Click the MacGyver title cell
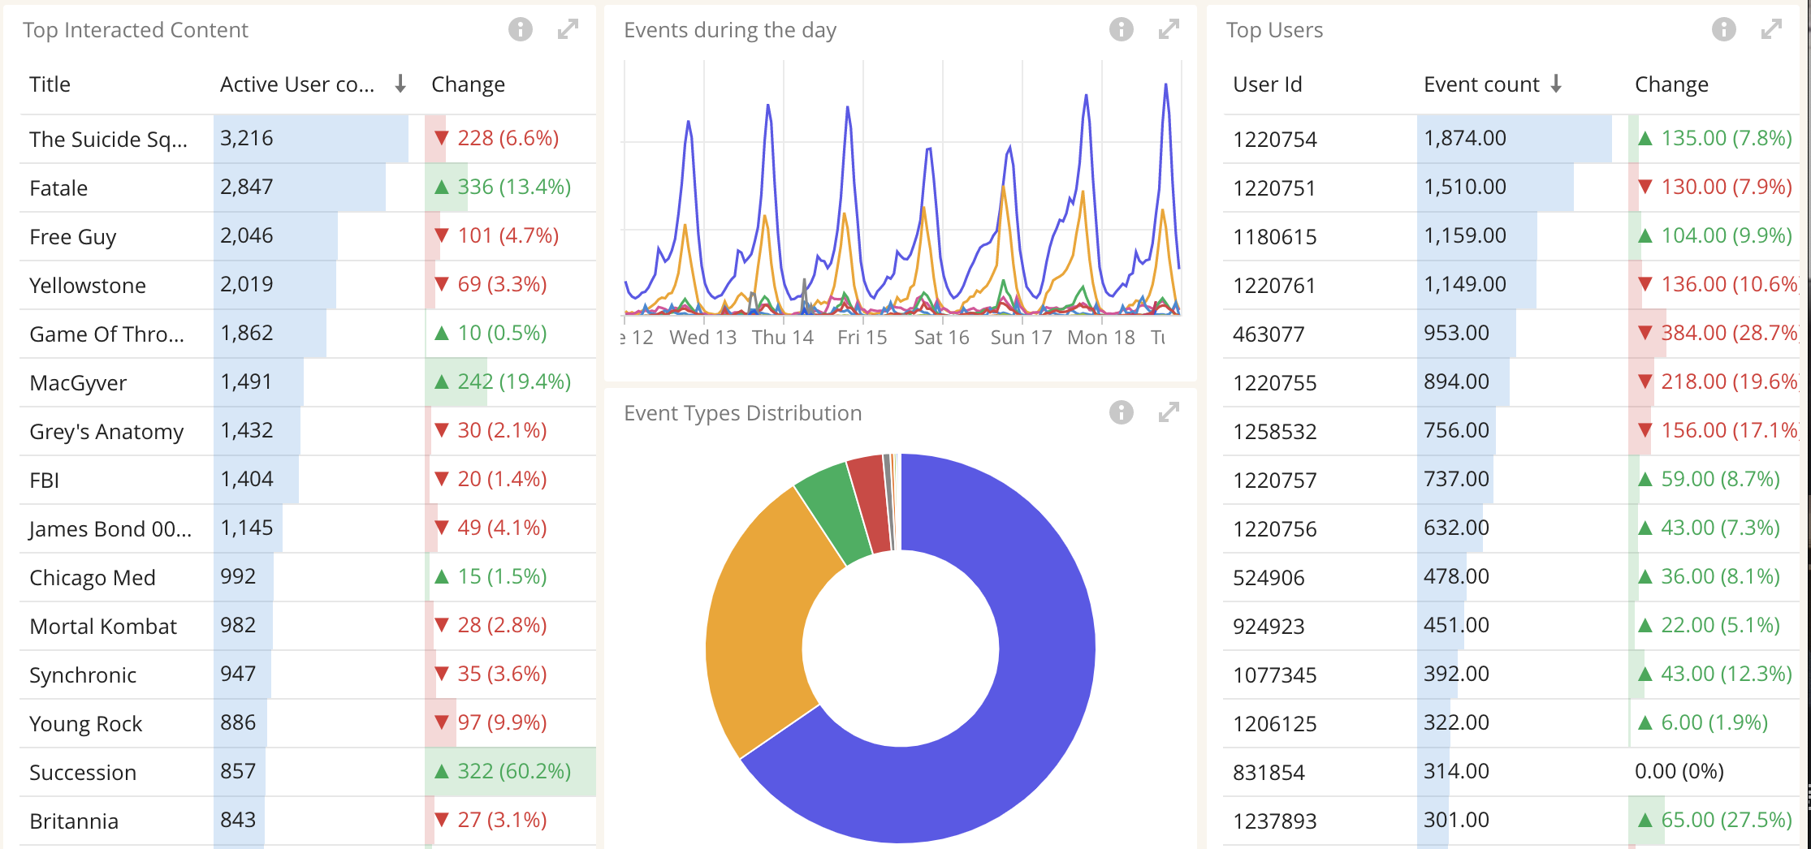 tap(78, 383)
